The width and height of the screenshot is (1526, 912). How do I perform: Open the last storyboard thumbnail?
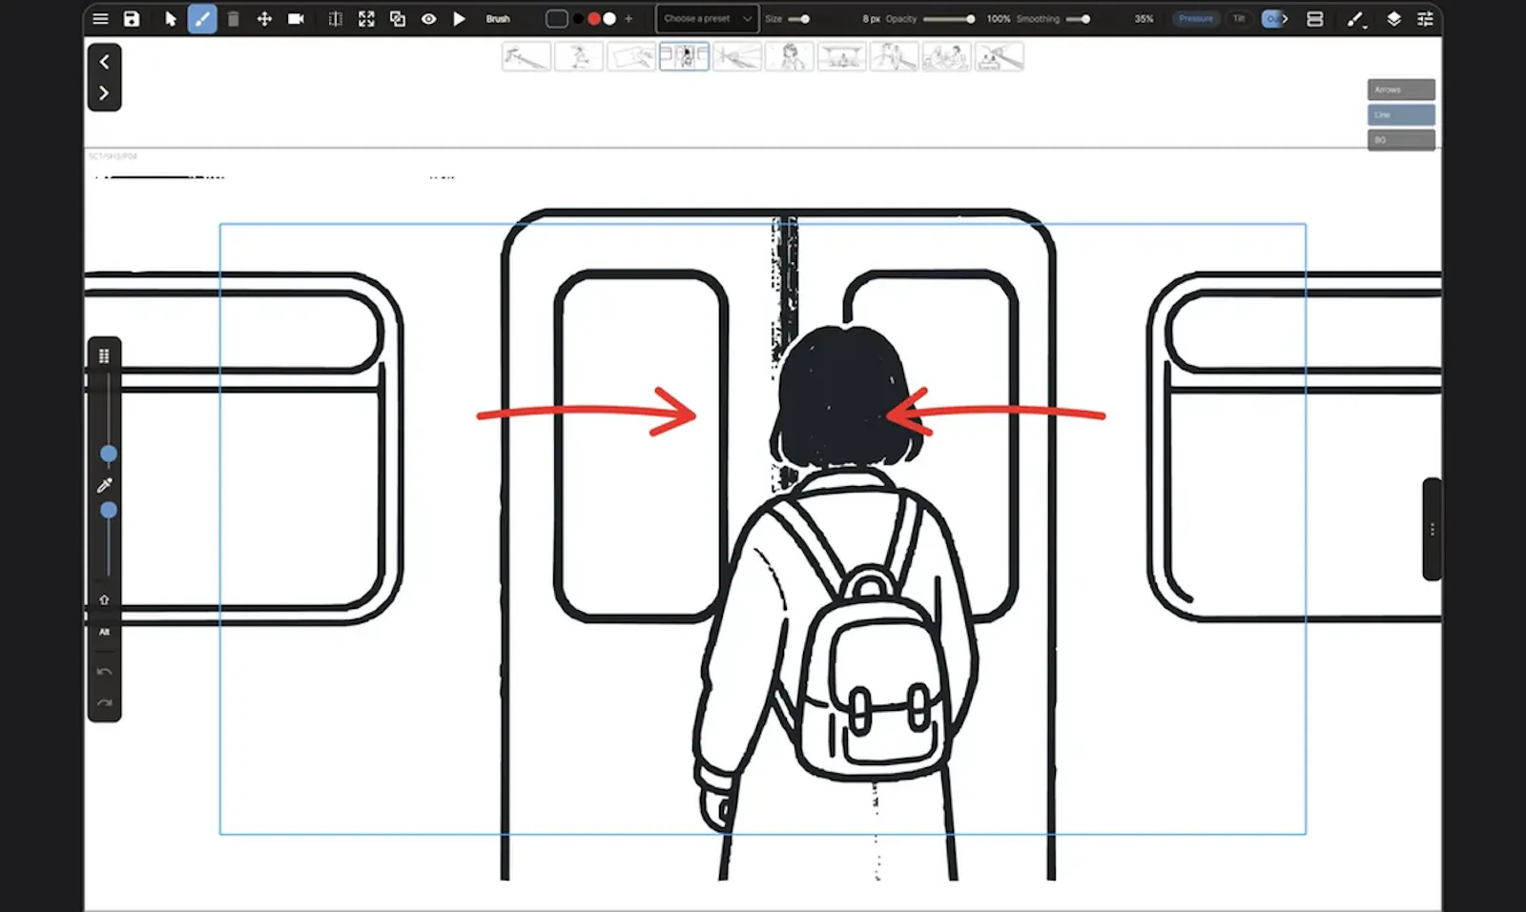[1000, 57]
